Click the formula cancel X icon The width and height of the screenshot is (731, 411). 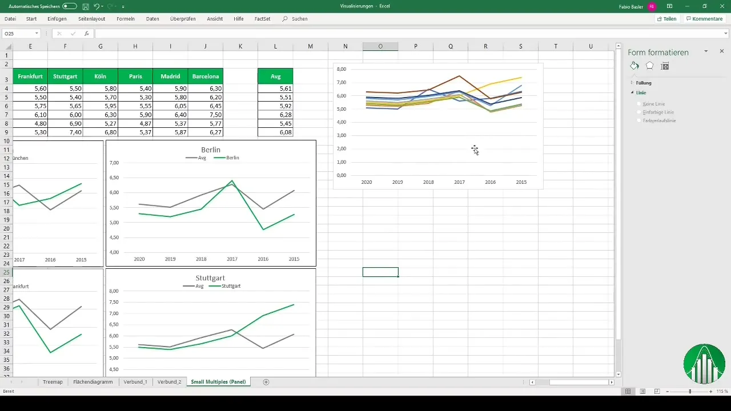59,34
